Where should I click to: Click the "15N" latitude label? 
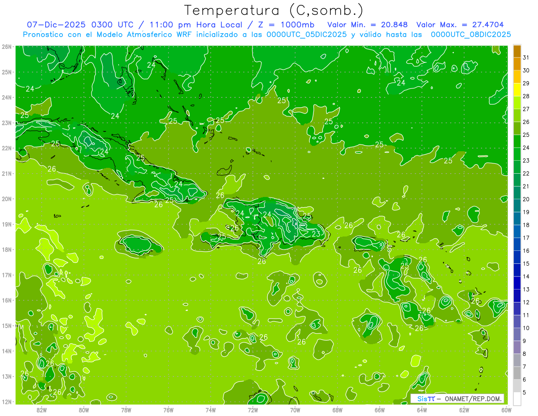(x=7, y=325)
